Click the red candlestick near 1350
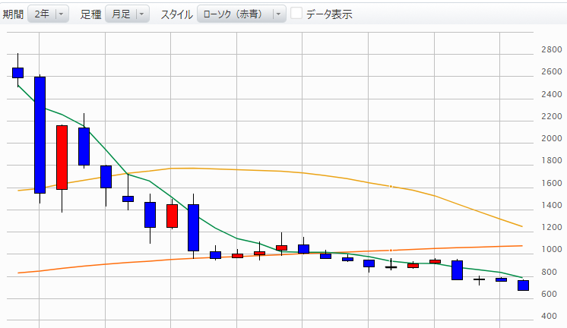 pos(172,216)
